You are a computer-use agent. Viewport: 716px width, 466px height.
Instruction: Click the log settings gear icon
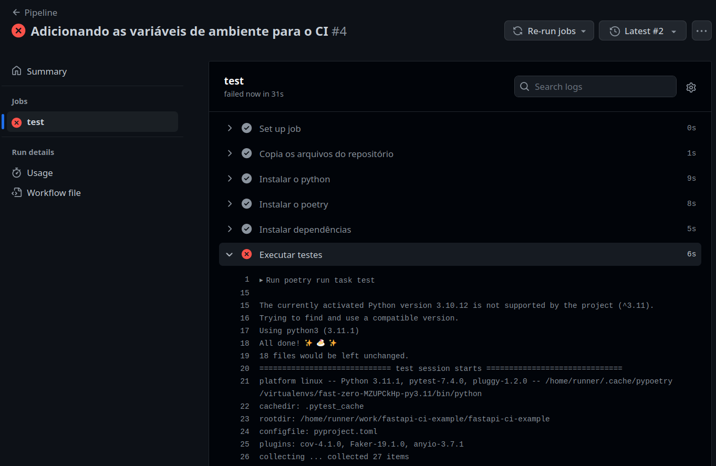pyautogui.click(x=691, y=87)
